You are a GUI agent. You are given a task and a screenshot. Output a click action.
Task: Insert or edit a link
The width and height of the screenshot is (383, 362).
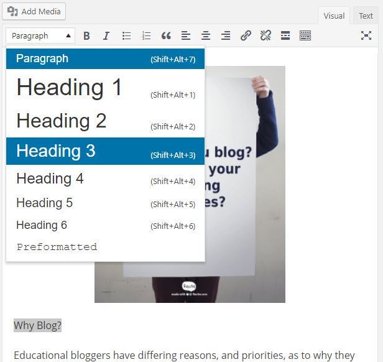246,36
